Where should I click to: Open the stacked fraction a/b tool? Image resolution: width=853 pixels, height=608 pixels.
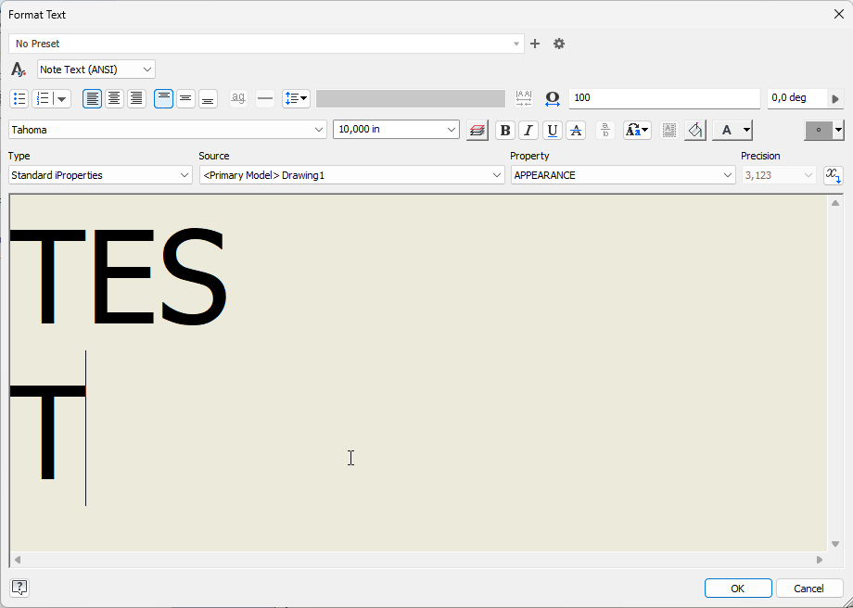click(x=605, y=130)
